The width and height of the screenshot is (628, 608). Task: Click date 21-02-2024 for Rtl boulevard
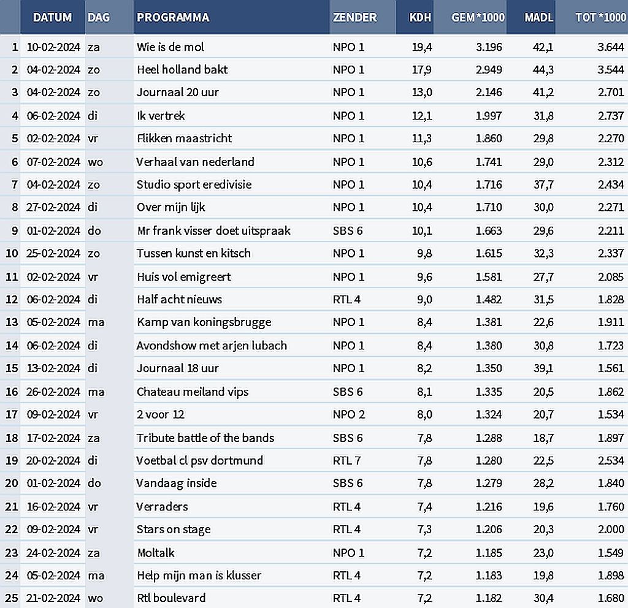(53, 598)
